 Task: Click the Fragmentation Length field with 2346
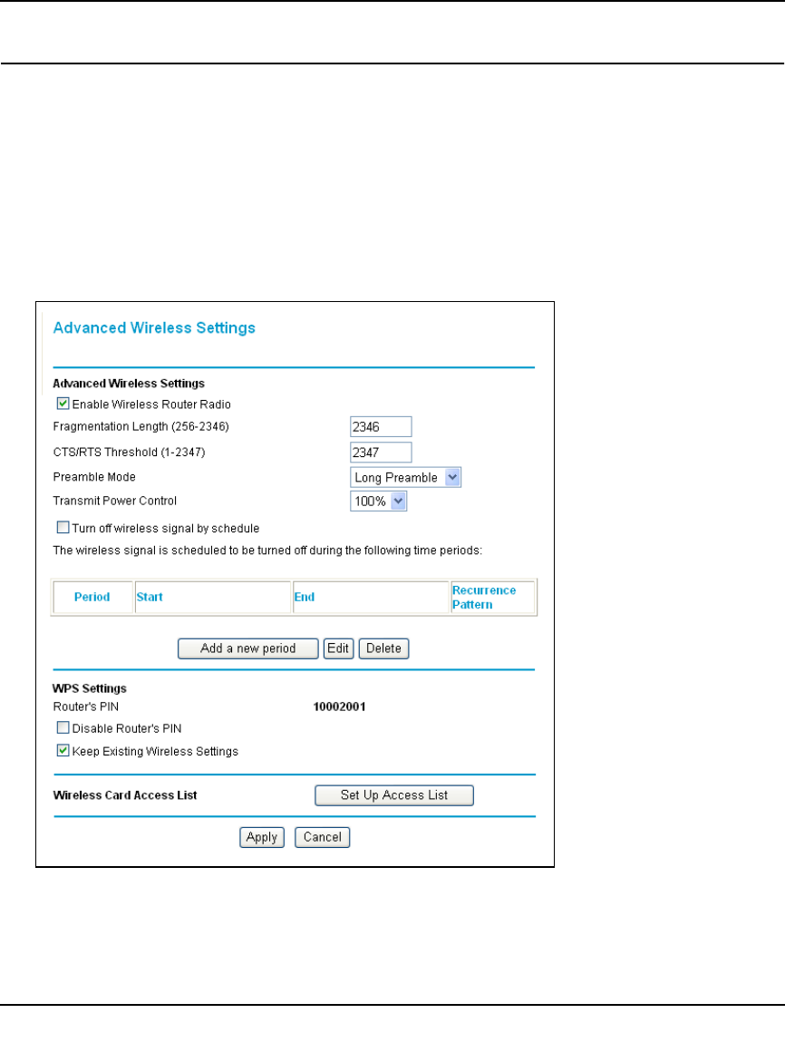click(381, 426)
